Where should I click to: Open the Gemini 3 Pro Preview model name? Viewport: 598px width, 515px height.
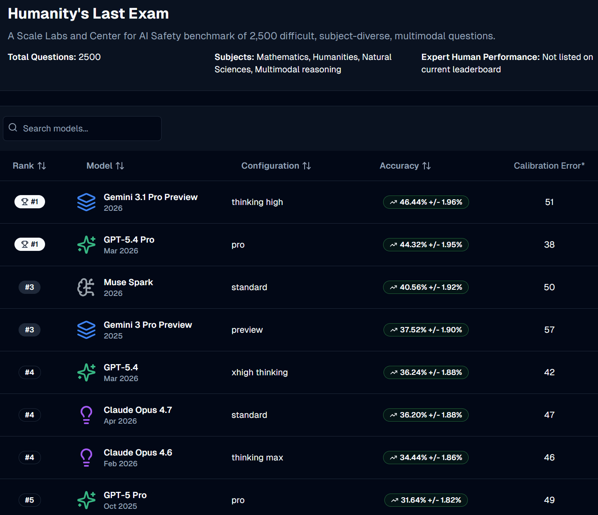pyautogui.click(x=148, y=325)
